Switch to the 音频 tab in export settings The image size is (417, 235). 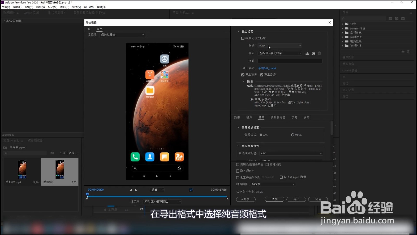261,117
